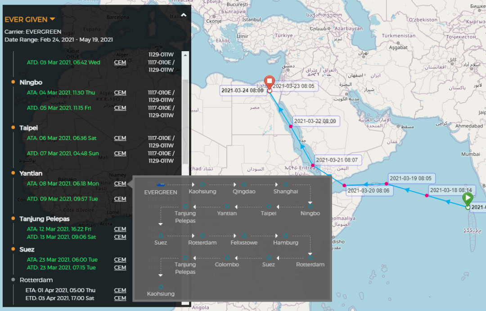Open CEM link for Taipei ATD row
This screenshot has width=486, height=311.
pos(120,153)
